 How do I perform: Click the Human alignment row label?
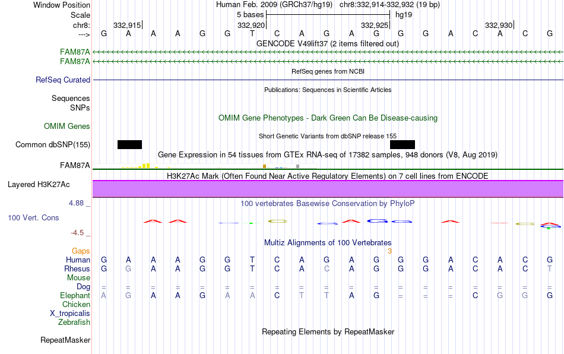coord(78,260)
